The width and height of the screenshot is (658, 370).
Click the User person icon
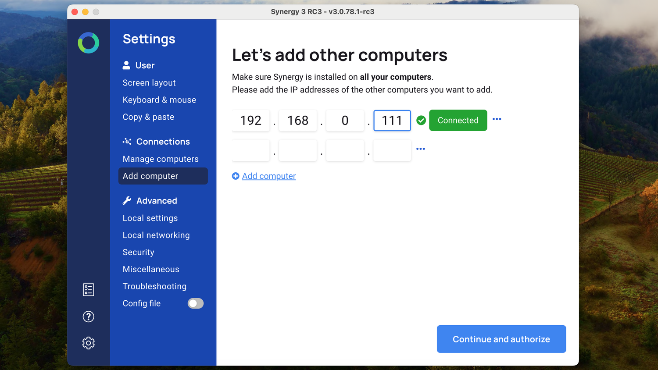[x=126, y=65]
